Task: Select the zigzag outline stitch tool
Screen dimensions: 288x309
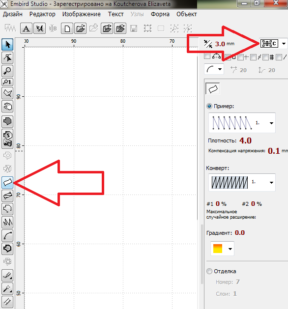Action: click(x=7, y=222)
